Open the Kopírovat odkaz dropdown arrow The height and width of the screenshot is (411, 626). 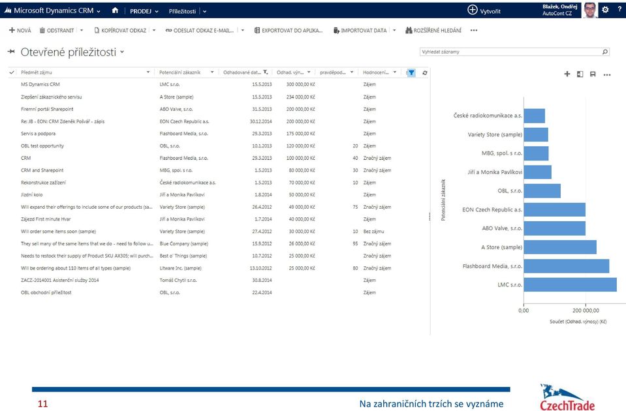point(153,30)
